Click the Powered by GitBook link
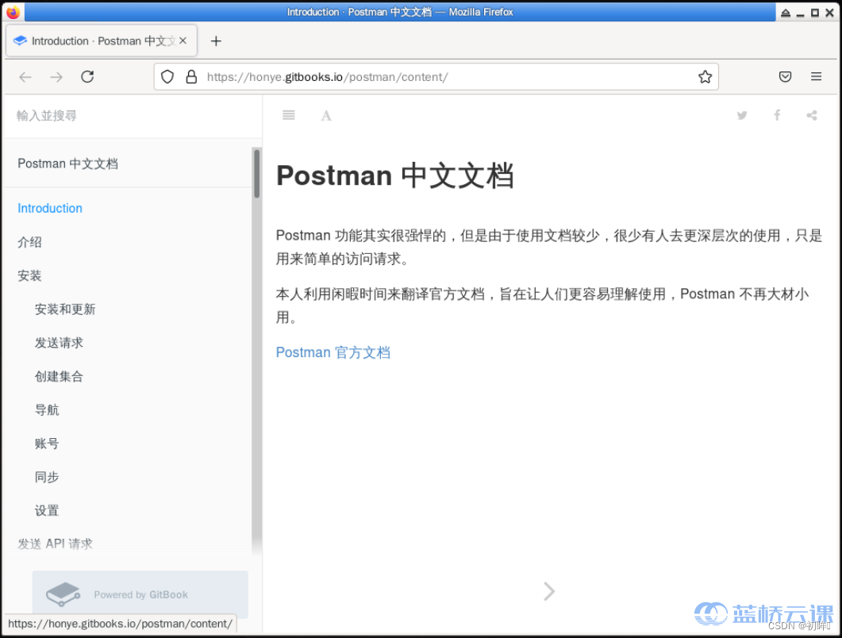The image size is (842, 638). (140, 594)
